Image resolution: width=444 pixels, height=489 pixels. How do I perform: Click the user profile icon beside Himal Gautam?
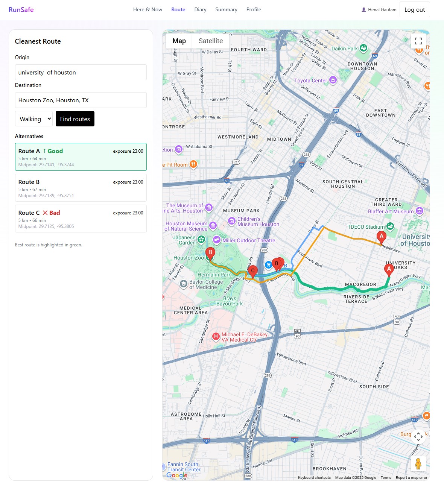(363, 10)
